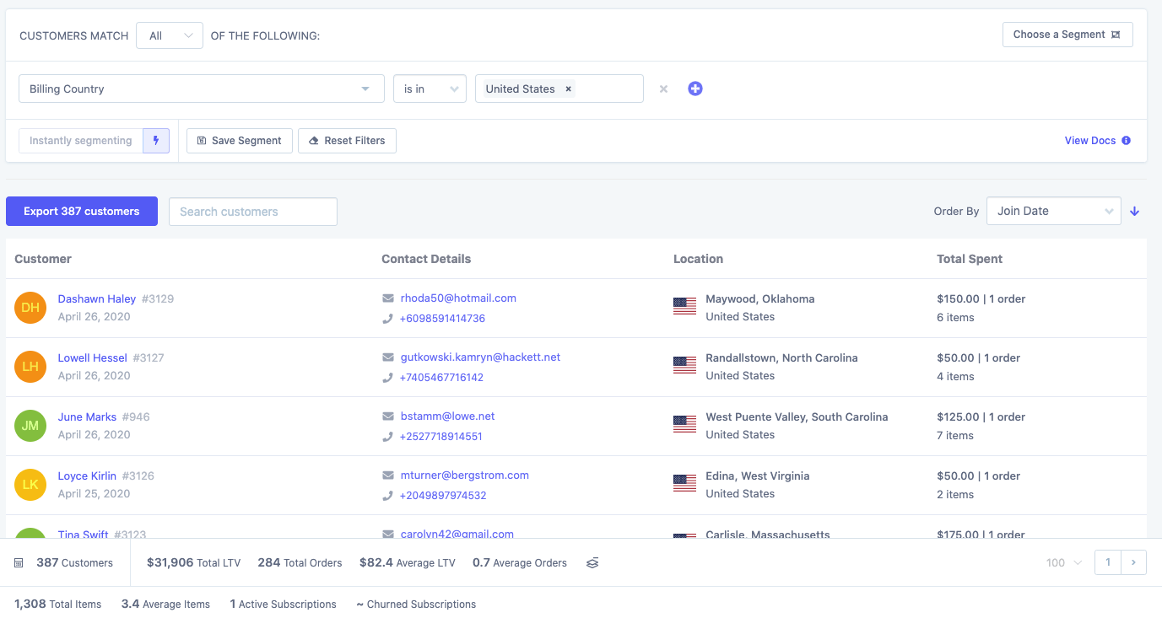Open the All/Any match dropdown
1162x618 pixels.
click(x=169, y=35)
